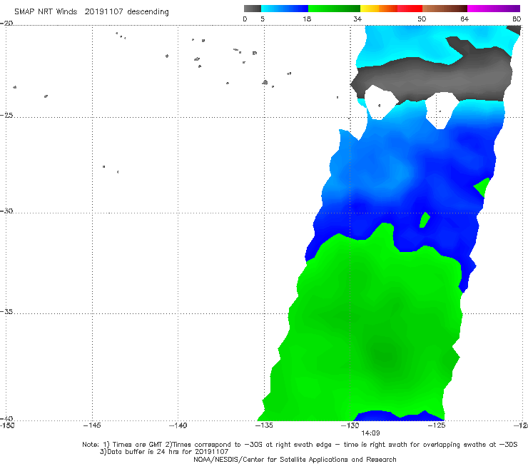Screen dimensions: 528x464
Task: Click the cyan-blue 5-18 segment of the color bar
Action: click(x=285, y=9)
